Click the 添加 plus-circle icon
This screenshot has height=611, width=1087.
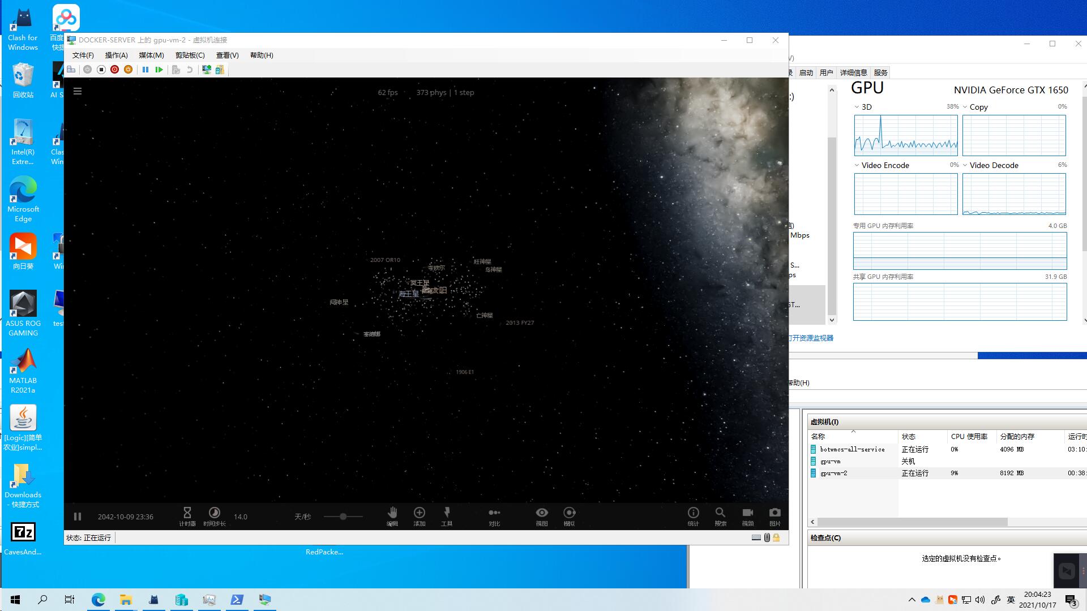point(420,513)
